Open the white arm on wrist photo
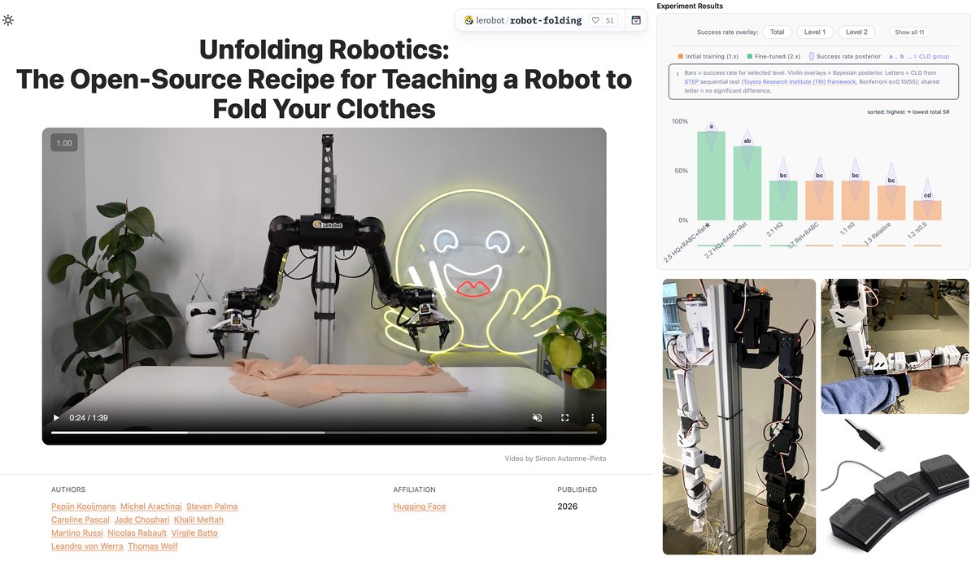Image resolution: width=976 pixels, height=561 pixels. pyautogui.click(x=895, y=346)
